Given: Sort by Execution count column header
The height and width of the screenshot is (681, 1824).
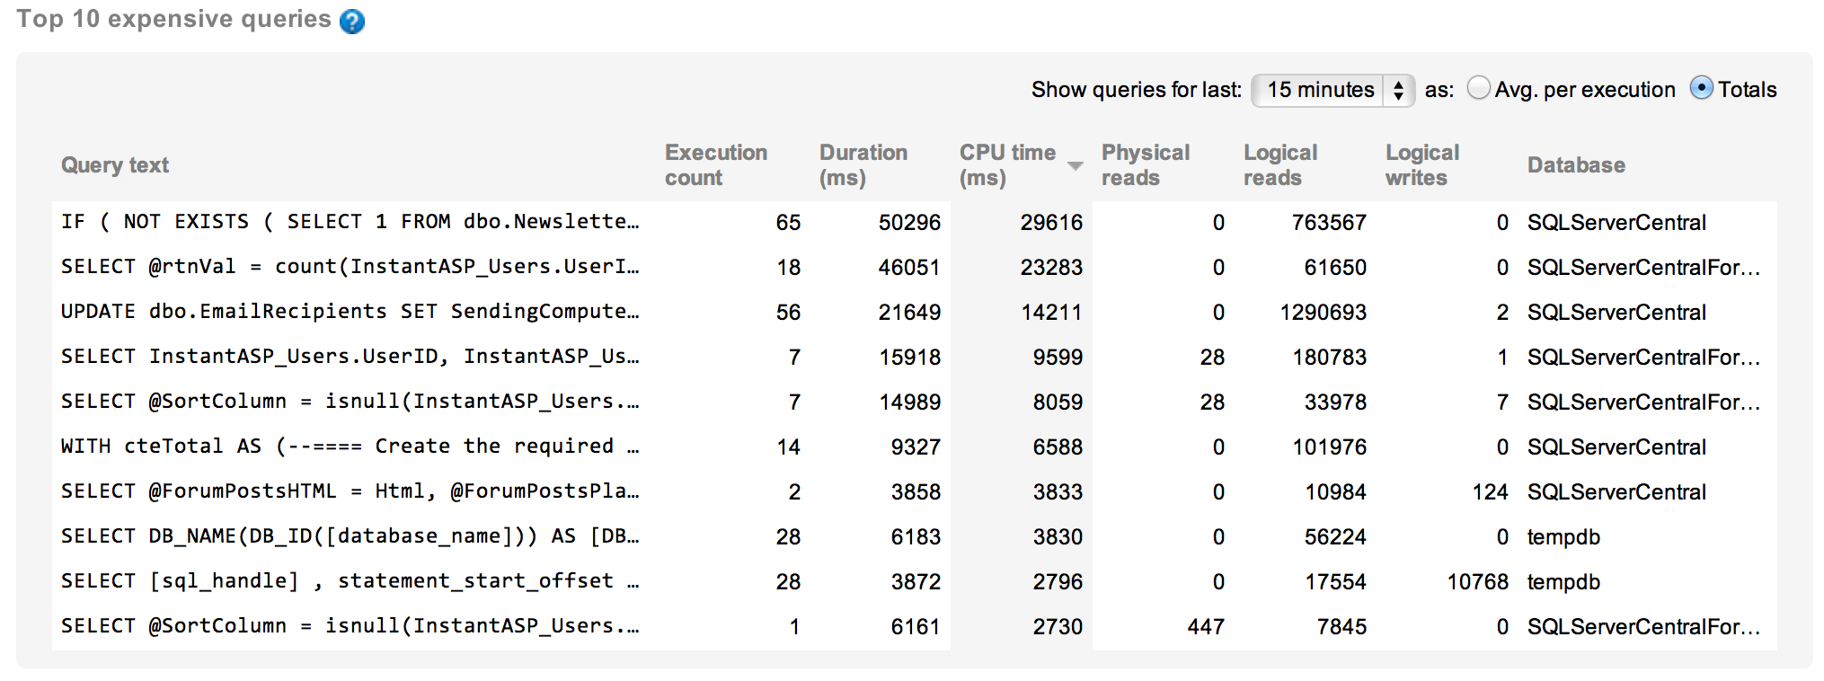Looking at the screenshot, I should coord(715,165).
